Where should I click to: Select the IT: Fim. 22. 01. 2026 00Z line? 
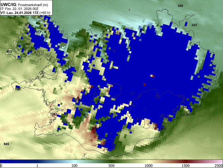pyautogui.click(x=19, y=9)
